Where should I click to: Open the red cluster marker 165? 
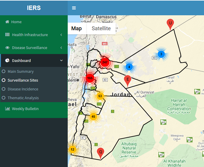pyautogui.click(x=90, y=78)
